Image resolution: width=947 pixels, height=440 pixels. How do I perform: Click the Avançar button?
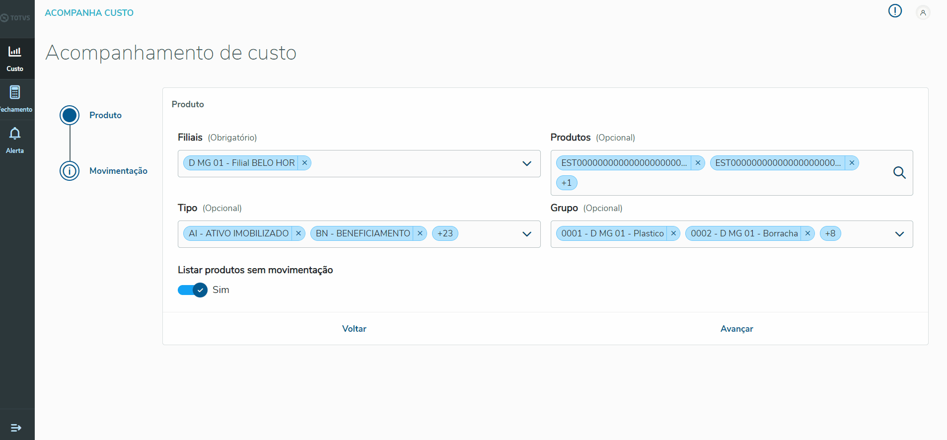[x=736, y=329]
